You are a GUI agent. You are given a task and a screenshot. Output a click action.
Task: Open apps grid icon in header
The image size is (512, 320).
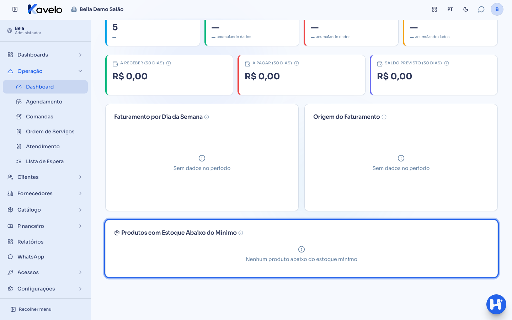(x=434, y=9)
